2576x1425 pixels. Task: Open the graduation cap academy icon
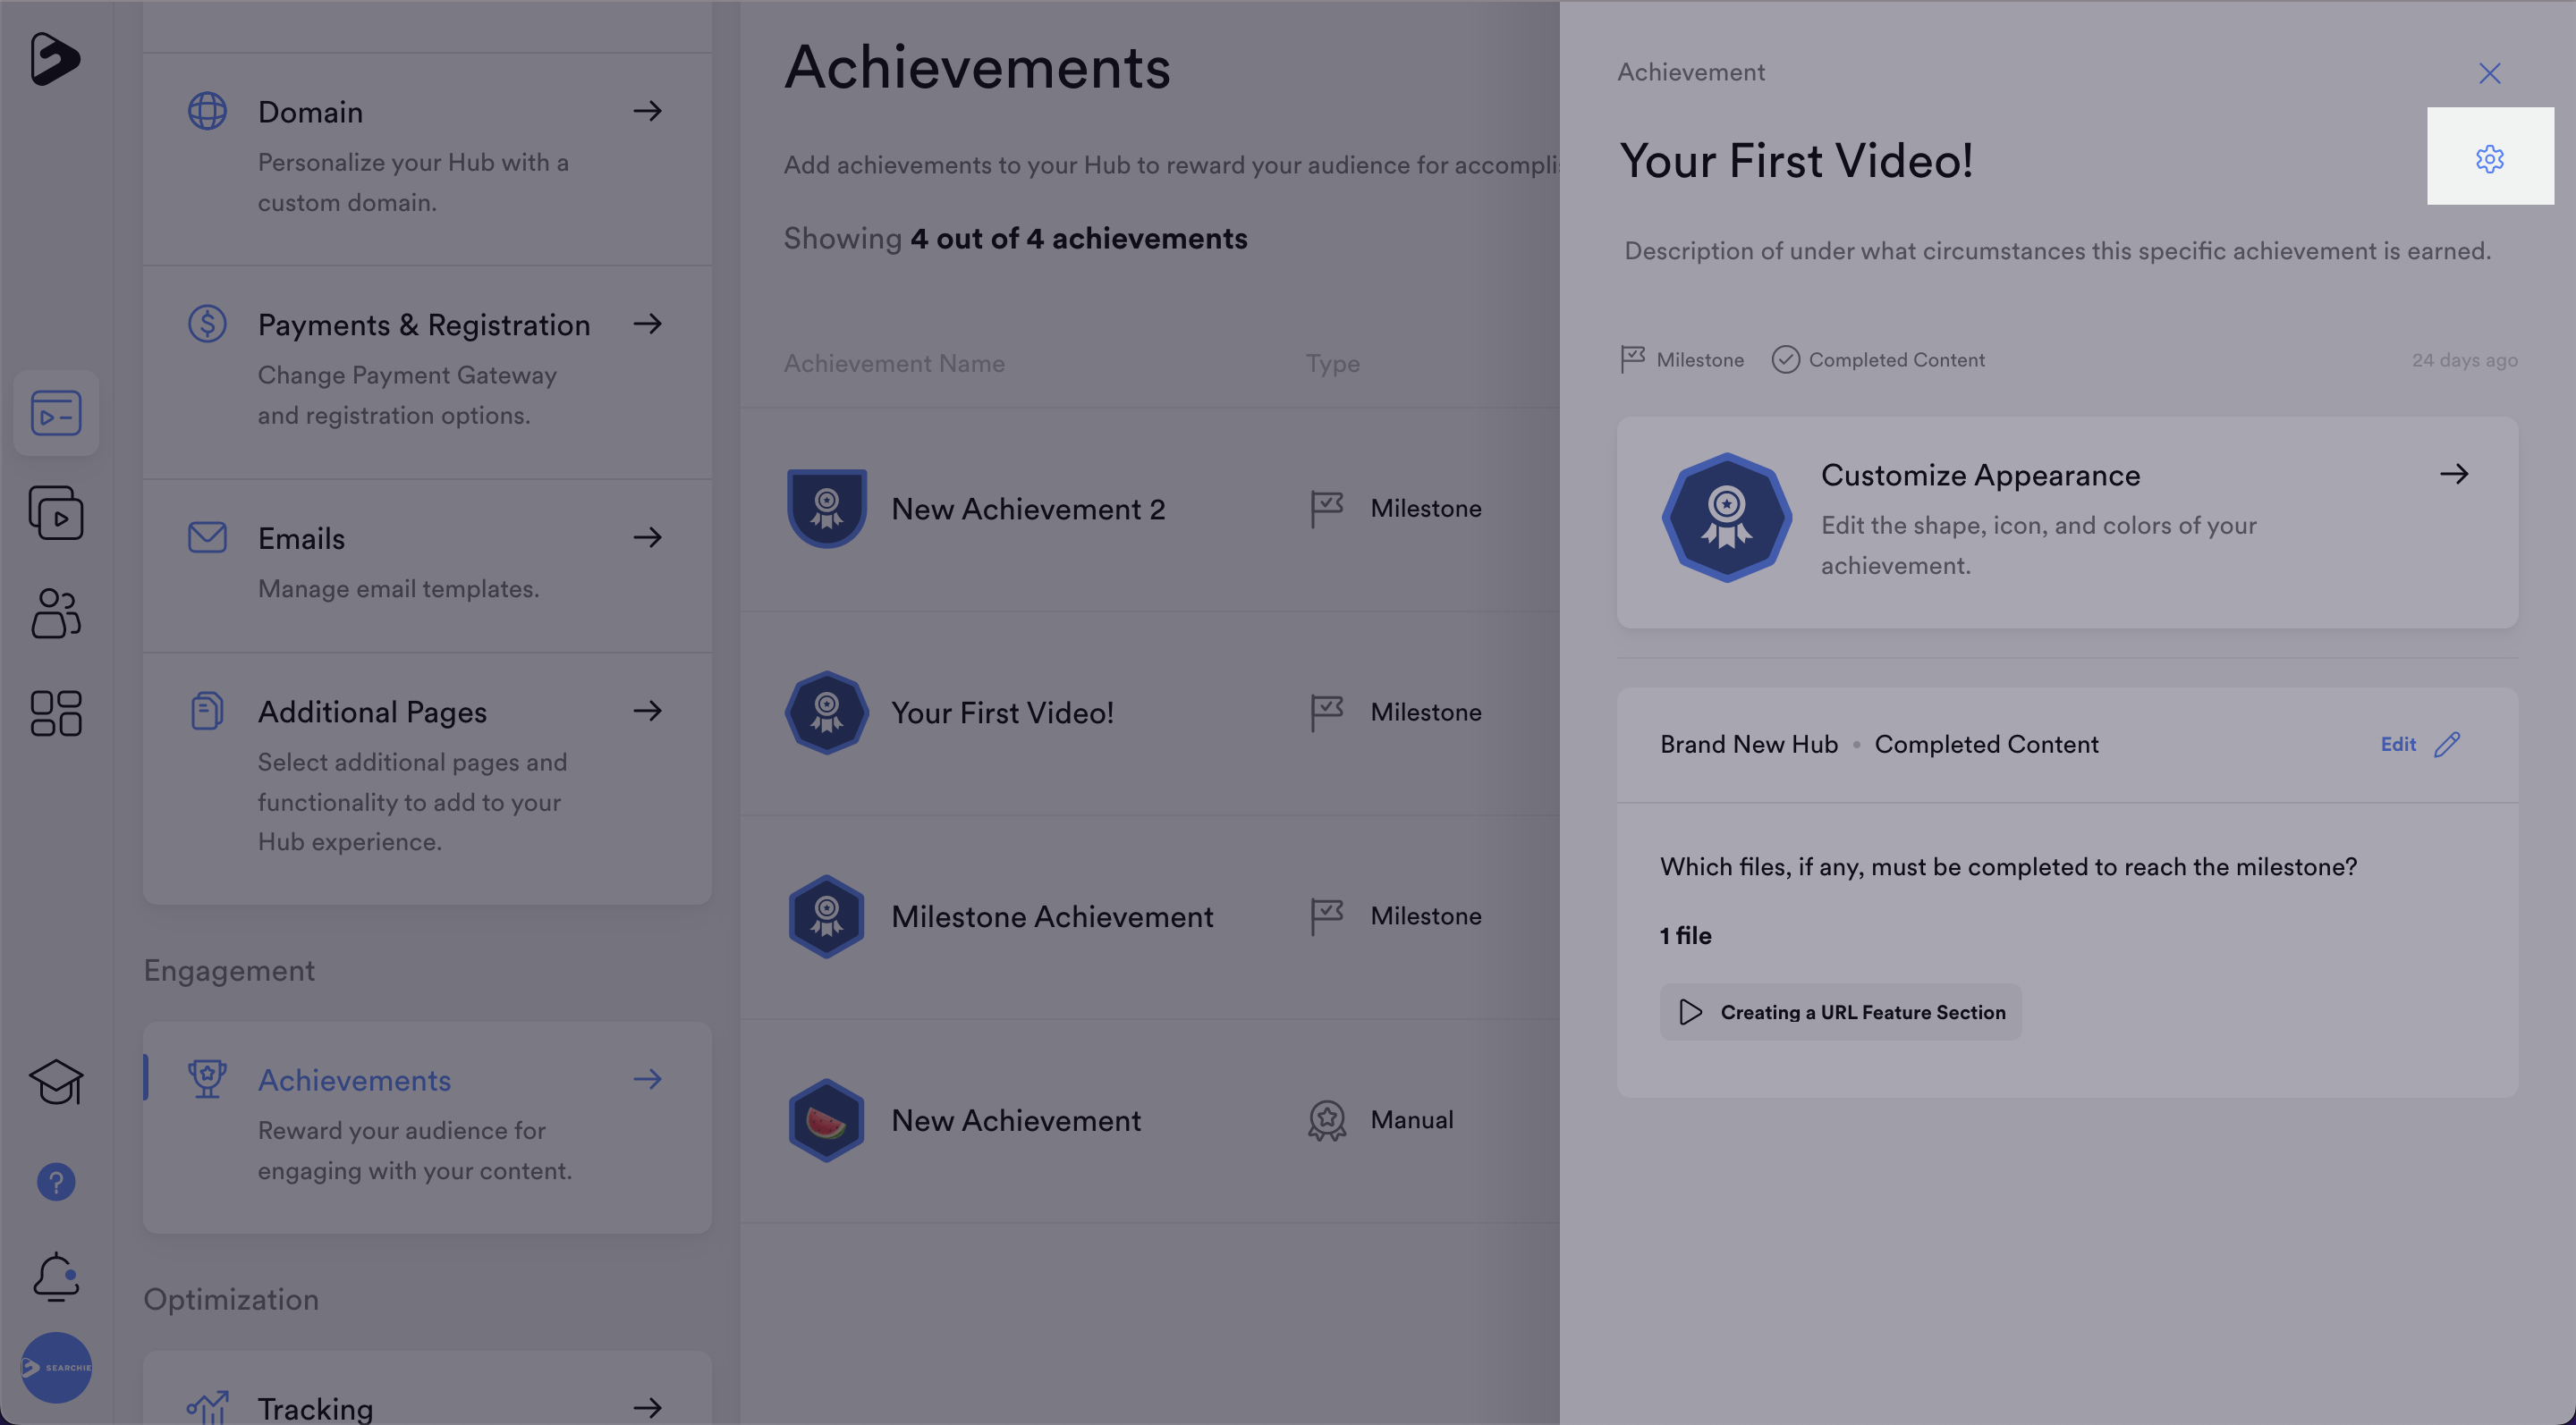click(55, 1081)
